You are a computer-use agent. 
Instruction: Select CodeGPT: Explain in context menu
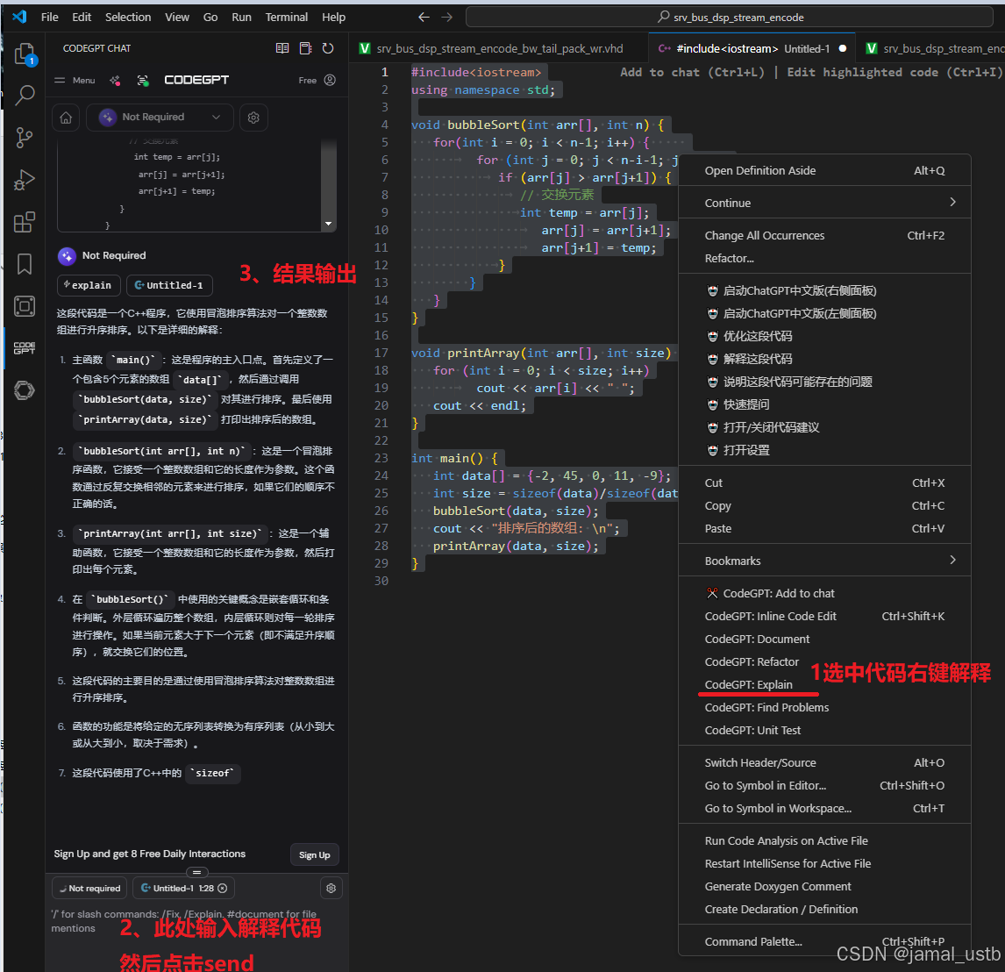(824, 684)
